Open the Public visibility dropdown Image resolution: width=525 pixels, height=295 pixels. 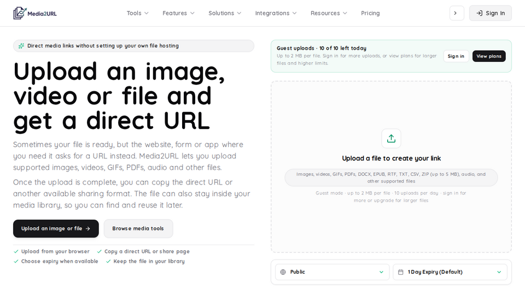tap(332, 272)
